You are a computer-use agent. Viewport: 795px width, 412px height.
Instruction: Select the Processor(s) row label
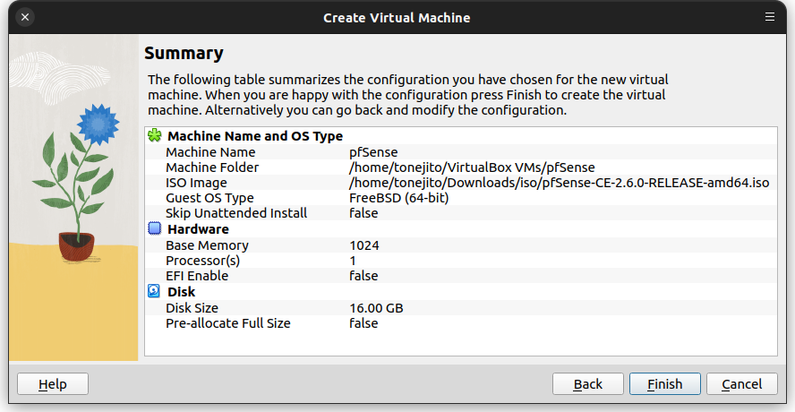click(x=203, y=261)
